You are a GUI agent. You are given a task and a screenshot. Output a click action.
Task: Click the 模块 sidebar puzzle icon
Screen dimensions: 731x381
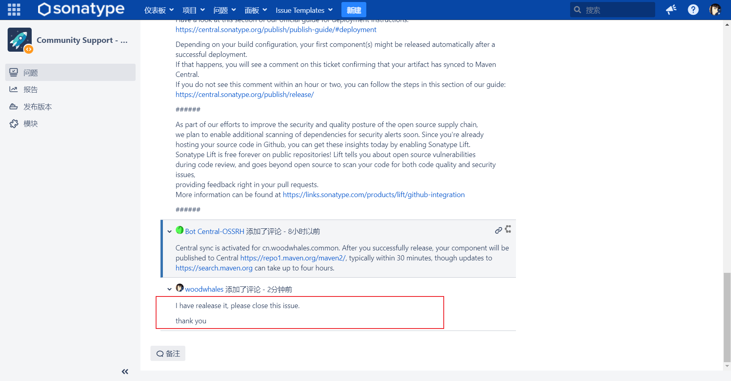click(14, 123)
